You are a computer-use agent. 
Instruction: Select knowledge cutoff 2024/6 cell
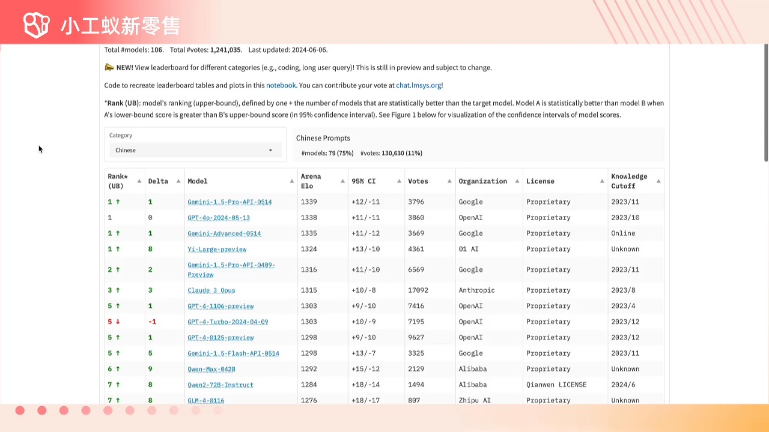tap(623, 385)
